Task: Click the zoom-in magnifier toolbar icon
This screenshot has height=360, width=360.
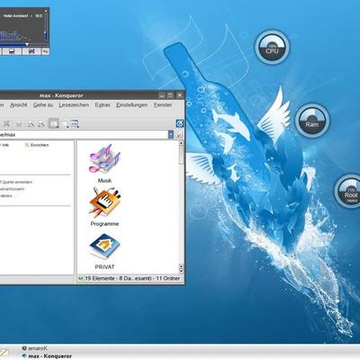Action: 31,123
